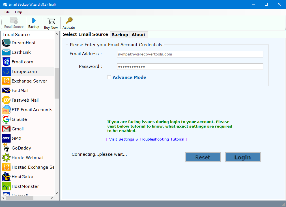Viewport: 286px width, 207px height.
Task: Click horizontal scrollbar right arrow in source list
Action: click(x=52, y=198)
